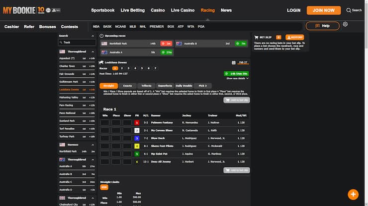
Task: Click blue post position 3 badge
Action: [137, 138]
